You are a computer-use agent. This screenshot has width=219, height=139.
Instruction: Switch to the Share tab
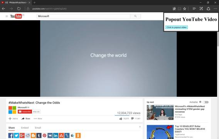(x=12, y=128)
